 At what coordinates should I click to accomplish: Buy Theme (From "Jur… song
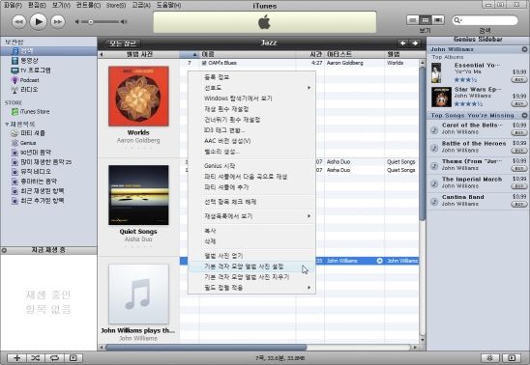(x=518, y=168)
